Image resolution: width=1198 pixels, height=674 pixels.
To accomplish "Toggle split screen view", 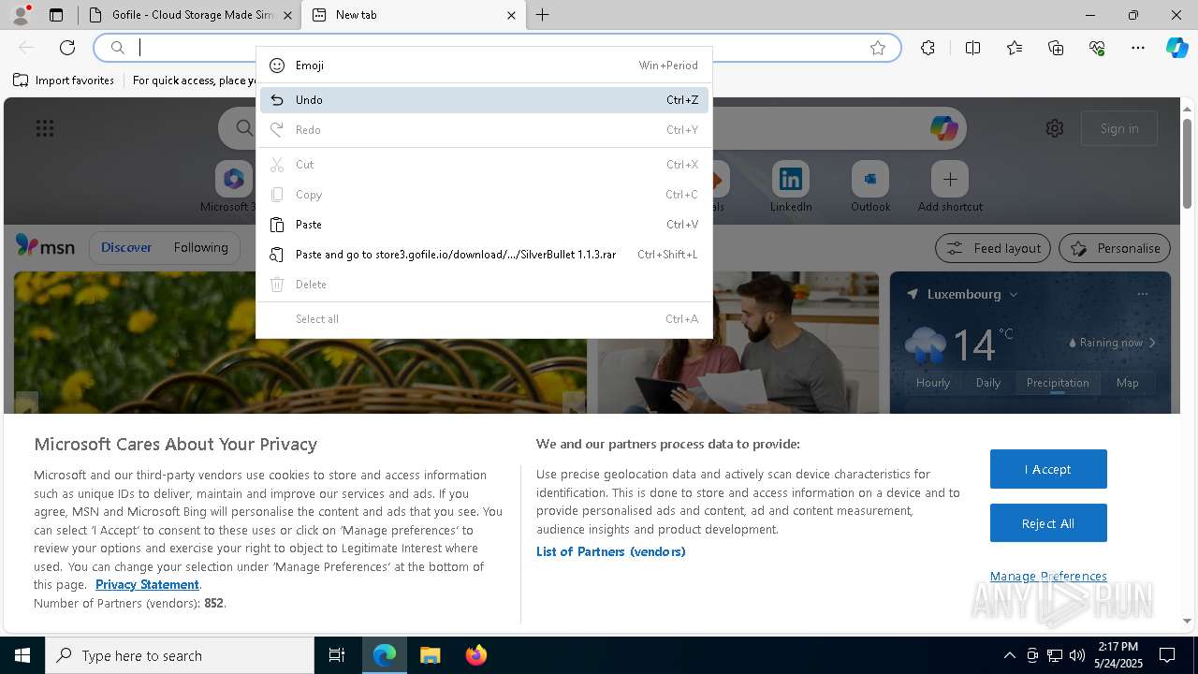I will [x=973, y=48].
